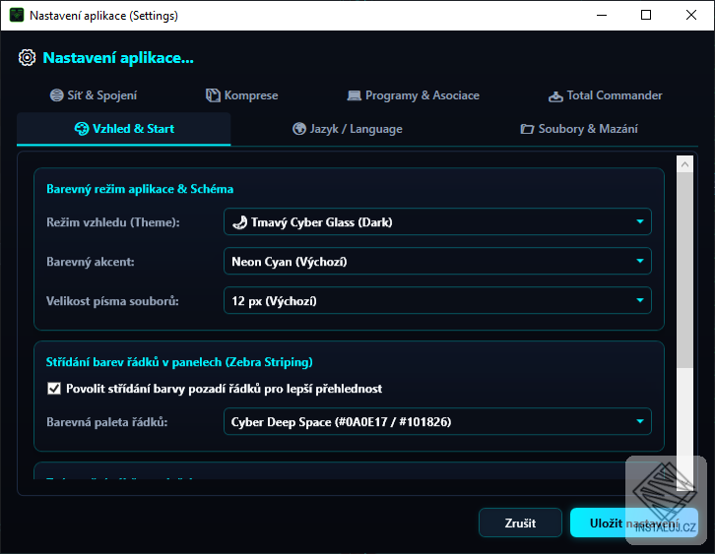Click the scrollbar up arrow

[x=684, y=164]
